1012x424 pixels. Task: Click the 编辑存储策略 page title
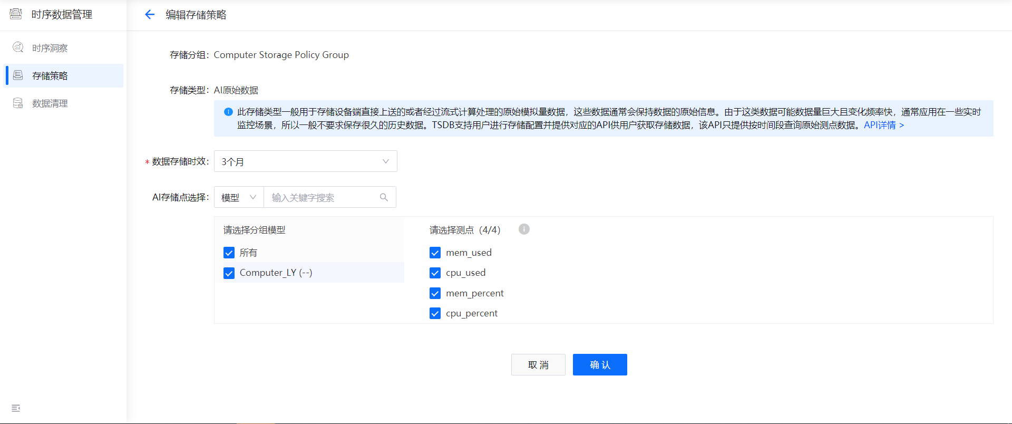point(196,15)
